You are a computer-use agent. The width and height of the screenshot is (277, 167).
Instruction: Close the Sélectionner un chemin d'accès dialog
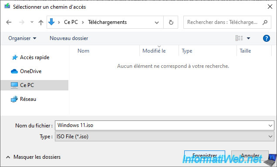(x=270, y=7)
